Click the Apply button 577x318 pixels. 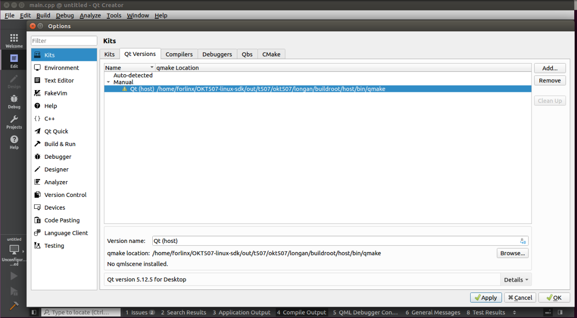click(x=486, y=298)
